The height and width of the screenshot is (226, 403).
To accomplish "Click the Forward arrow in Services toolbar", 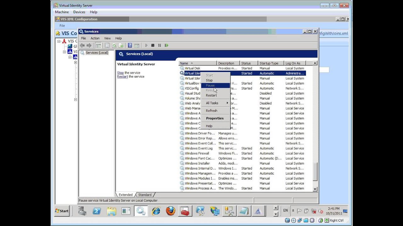I will click(89, 46).
